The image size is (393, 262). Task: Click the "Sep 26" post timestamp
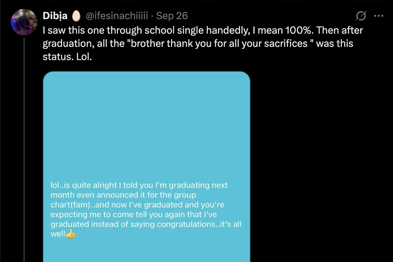tap(172, 16)
